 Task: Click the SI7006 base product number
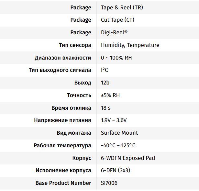109,183
